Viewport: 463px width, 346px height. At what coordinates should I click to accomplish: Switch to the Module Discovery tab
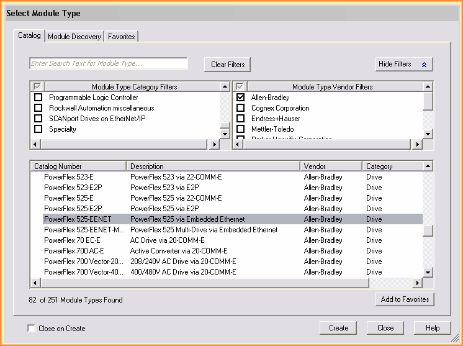click(74, 37)
